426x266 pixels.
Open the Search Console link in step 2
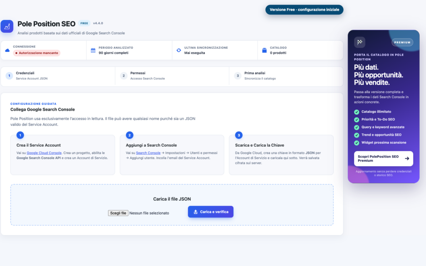[148, 153]
